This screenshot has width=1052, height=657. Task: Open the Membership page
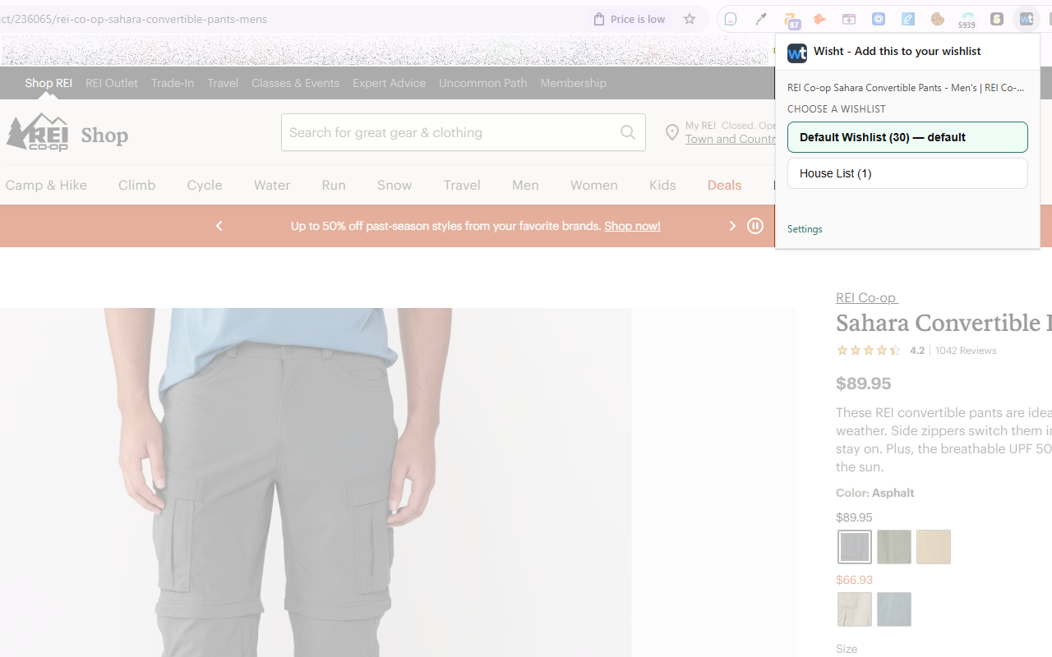tap(574, 83)
